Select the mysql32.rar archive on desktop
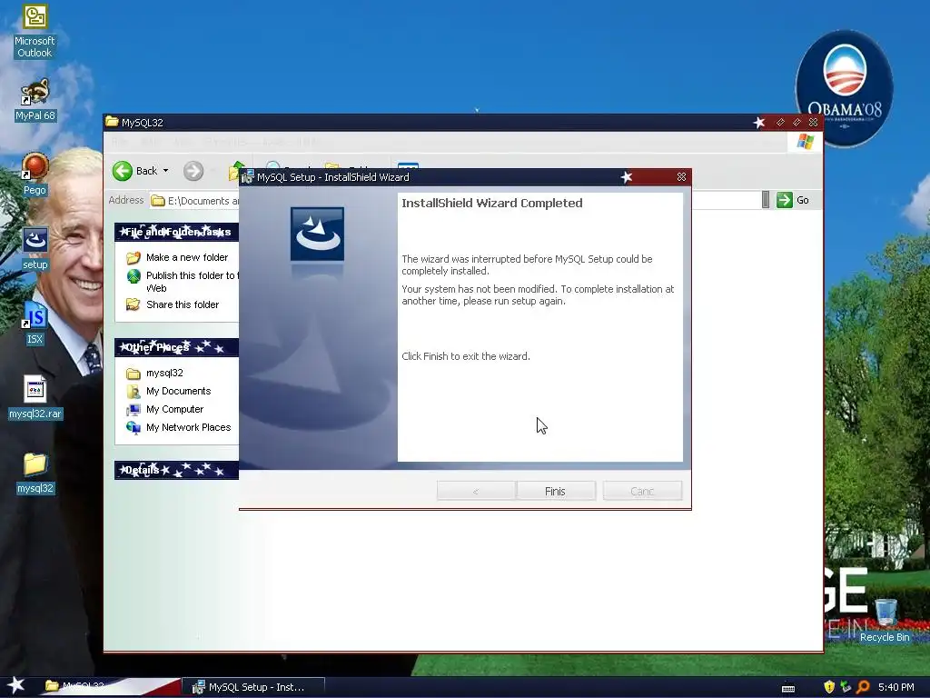Image resolution: width=930 pixels, height=698 pixels. tap(35, 398)
